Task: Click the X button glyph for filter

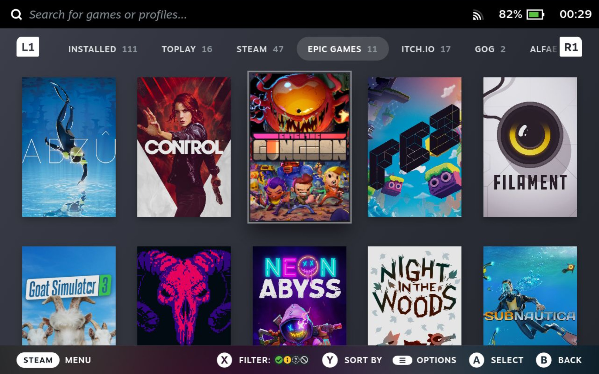Action: (x=224, y=360)
